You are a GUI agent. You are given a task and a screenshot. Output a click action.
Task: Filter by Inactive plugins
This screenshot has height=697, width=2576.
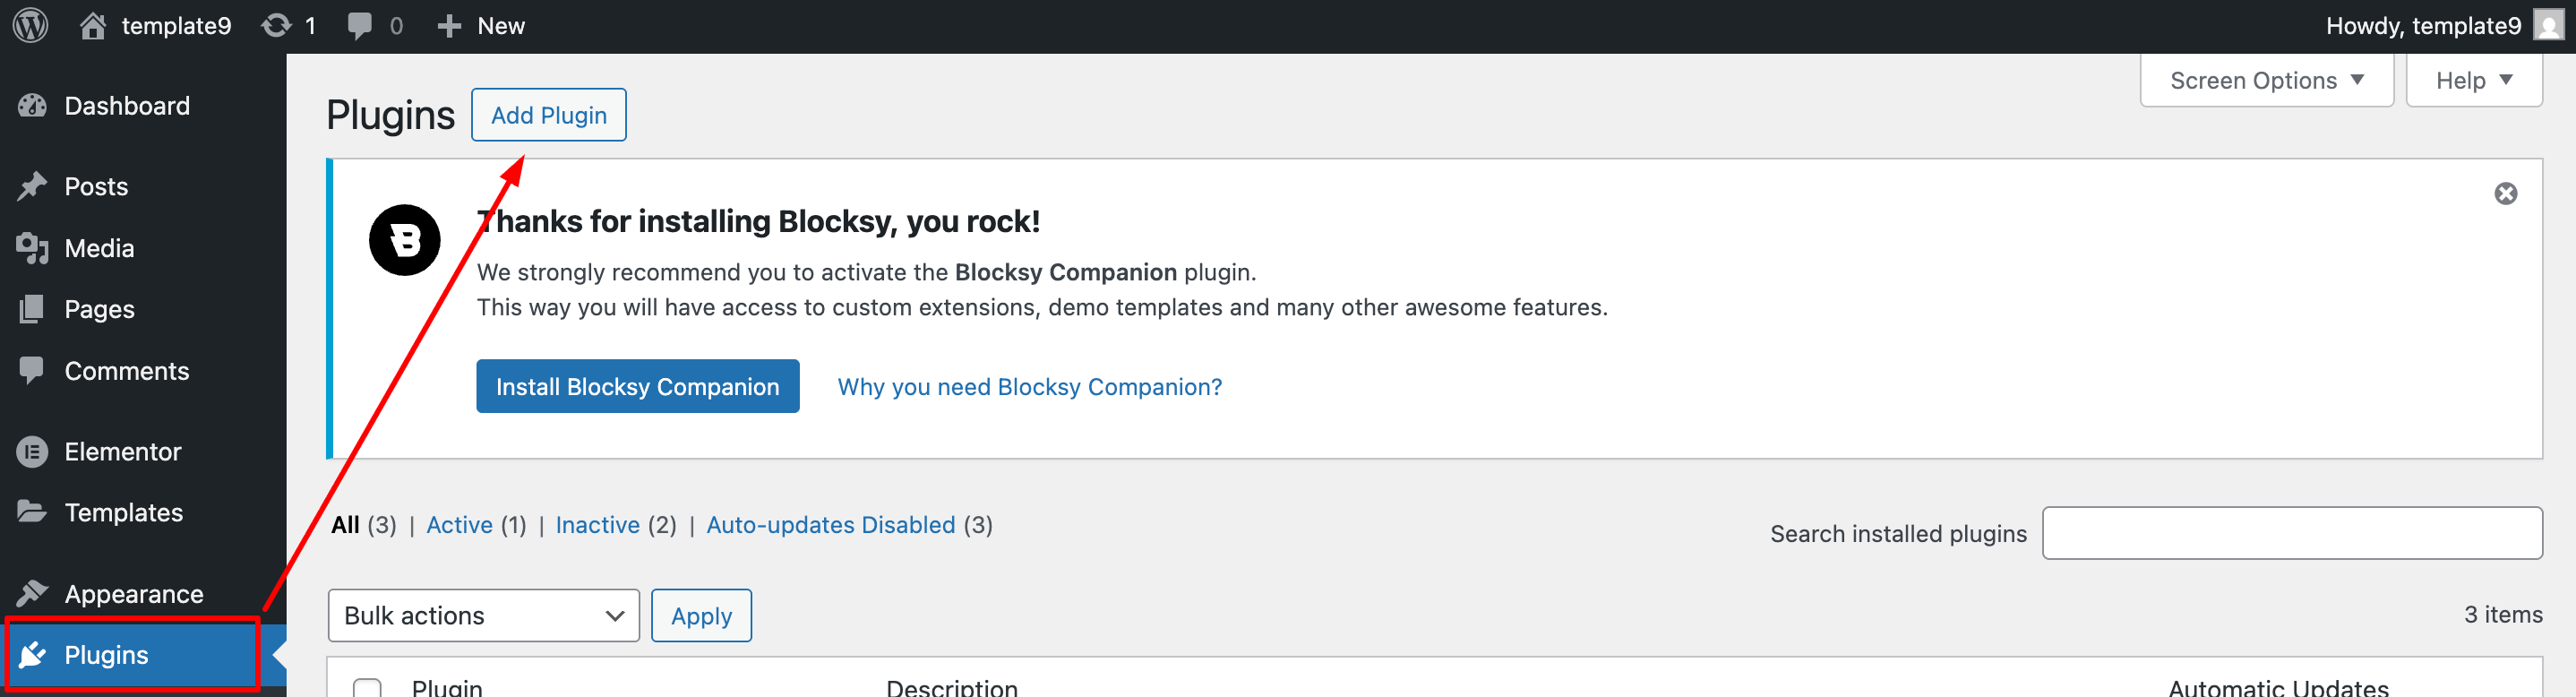(x=597, y=525)
